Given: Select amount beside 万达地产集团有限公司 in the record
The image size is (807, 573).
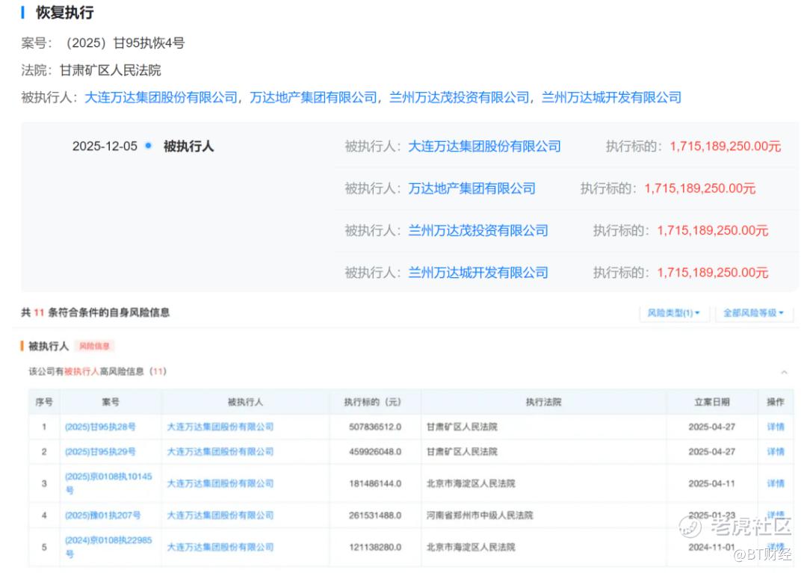Looking at the screenshot, I should [x=700, y=188].
